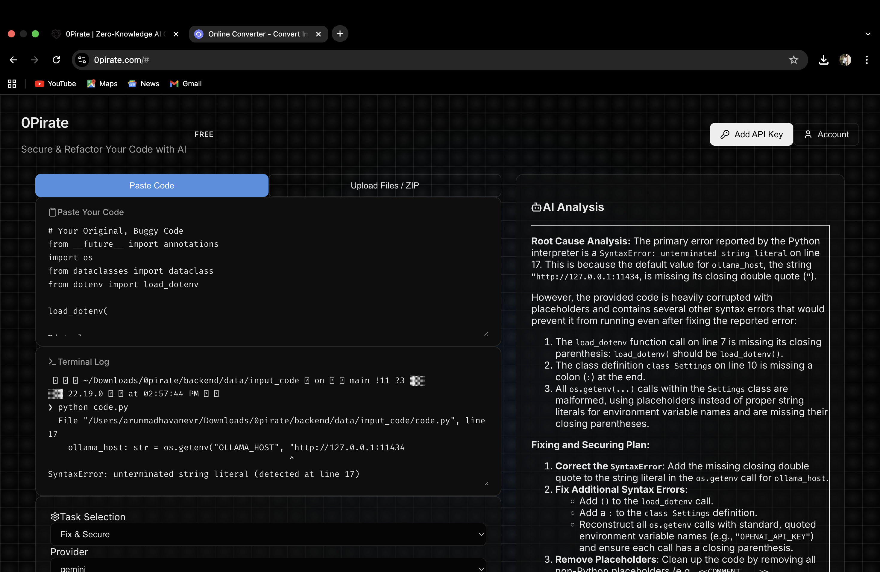The width and height of the screenshot is (880, 572).
Task: Expand the Fix & Secure task dropdown
Action: pyautogui.click(x=268, y=534)
